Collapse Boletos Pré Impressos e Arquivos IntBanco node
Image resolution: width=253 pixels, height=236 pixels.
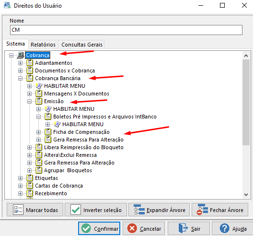point(38,117)
